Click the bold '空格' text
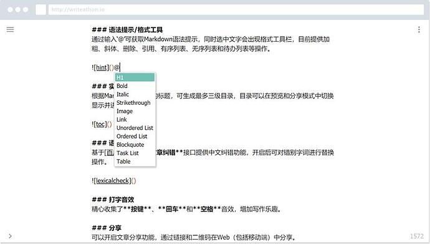Screen dimensions: 430x244 pyautogui.click(x=207, y=209)
